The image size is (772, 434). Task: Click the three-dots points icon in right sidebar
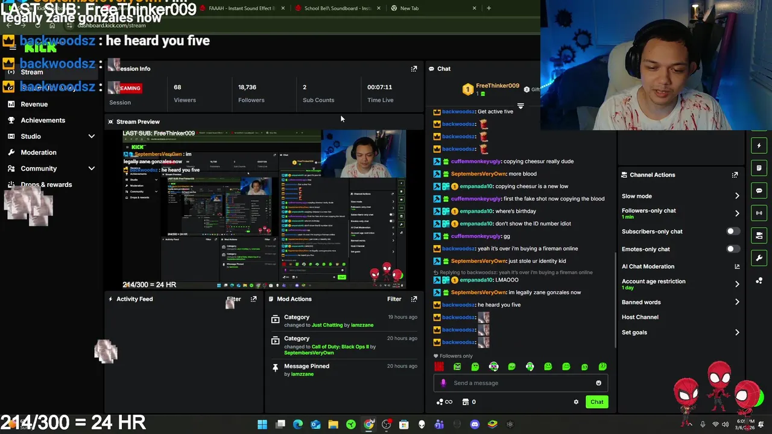click(759, 280)
